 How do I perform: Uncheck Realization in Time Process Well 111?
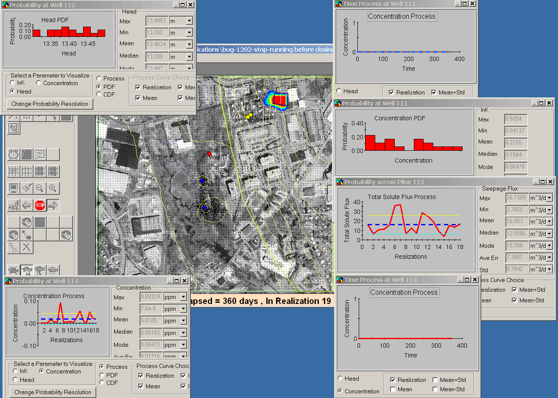click(391, 92)
